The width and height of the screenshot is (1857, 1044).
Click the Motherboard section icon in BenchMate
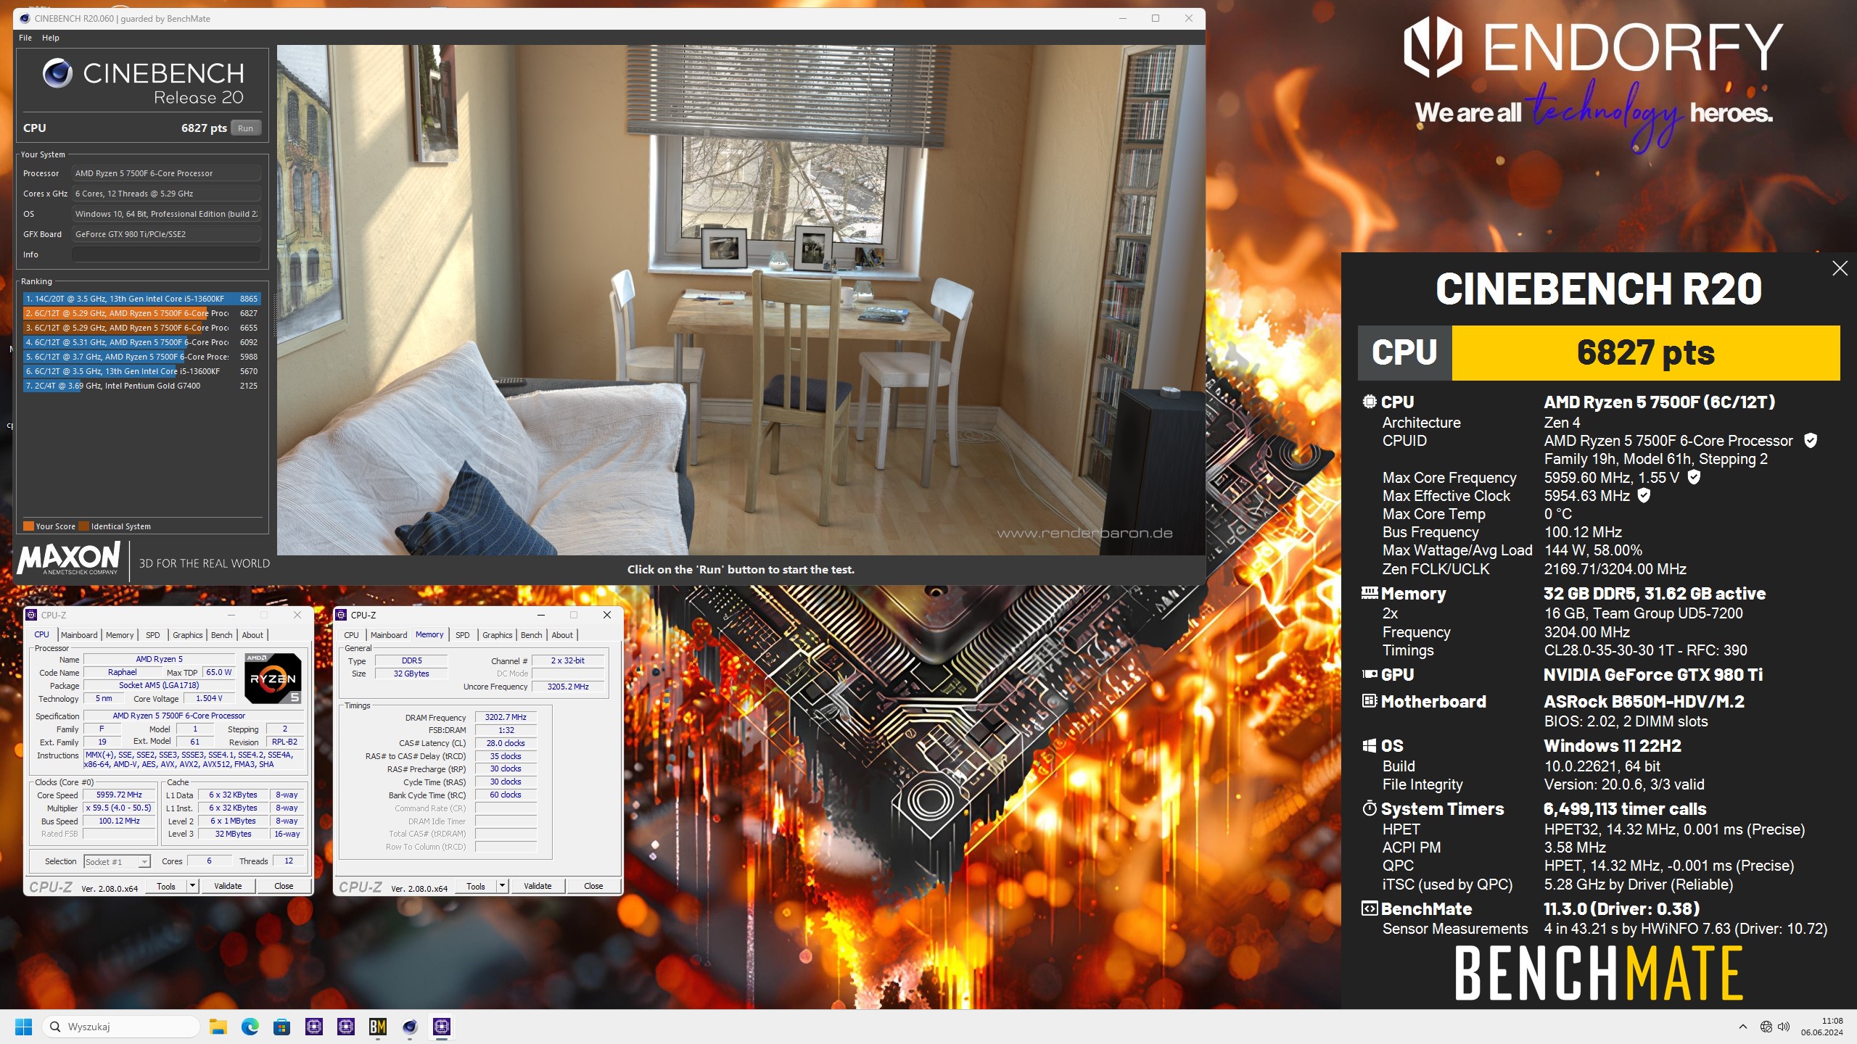pyautogui.click(x=1369, y=701)
